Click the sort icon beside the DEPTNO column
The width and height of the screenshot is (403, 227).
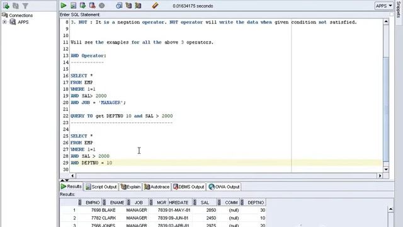point(242,202)
